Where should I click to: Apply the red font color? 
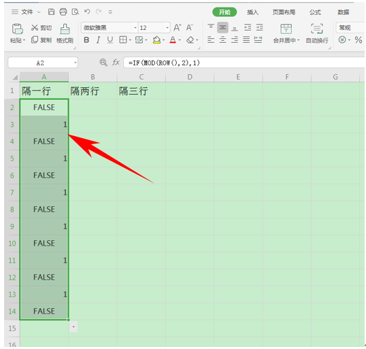(x=173, y=40)
